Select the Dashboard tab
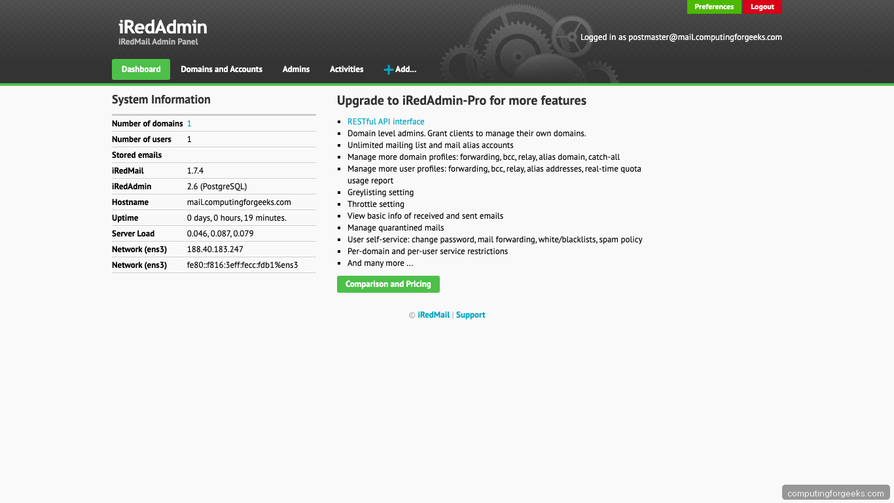The width and height of the screenshot is (894, 503). (x=141, y=69)
